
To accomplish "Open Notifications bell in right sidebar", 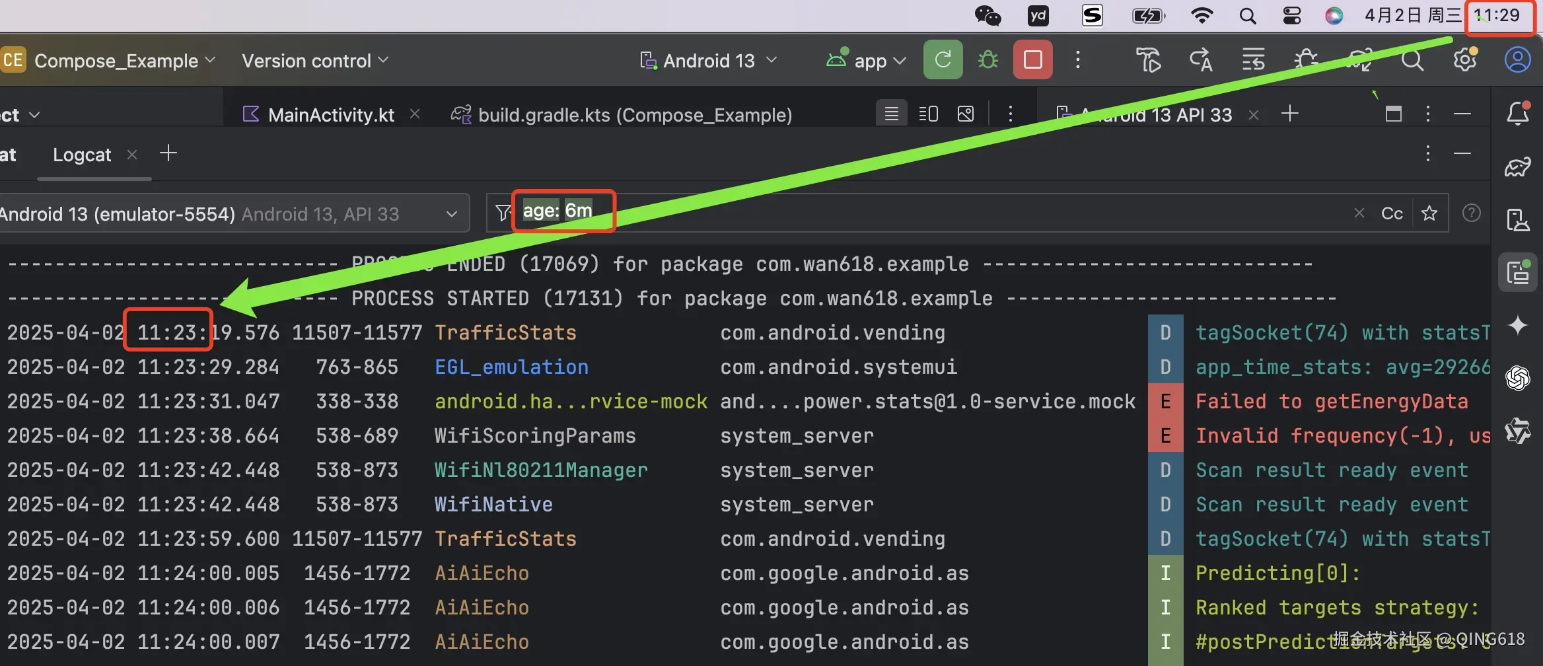I will point(1517,114).
